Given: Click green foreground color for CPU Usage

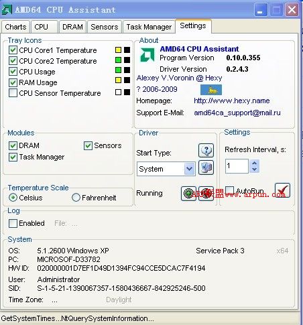Looking at the screenshot, I should [118, 70].
